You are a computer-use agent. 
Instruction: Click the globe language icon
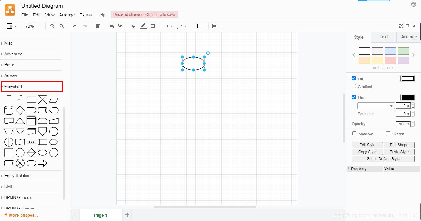pyautogui.click(x=414, y=4)
